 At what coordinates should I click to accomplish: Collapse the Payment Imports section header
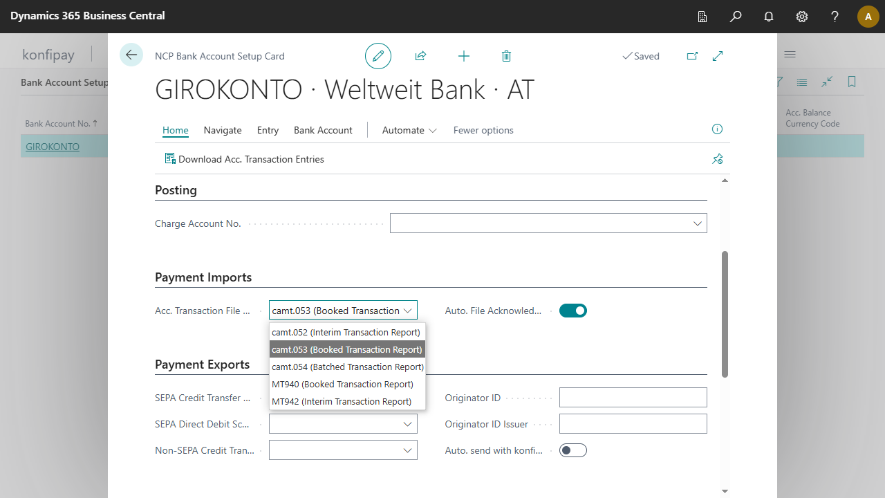point(203,277)
